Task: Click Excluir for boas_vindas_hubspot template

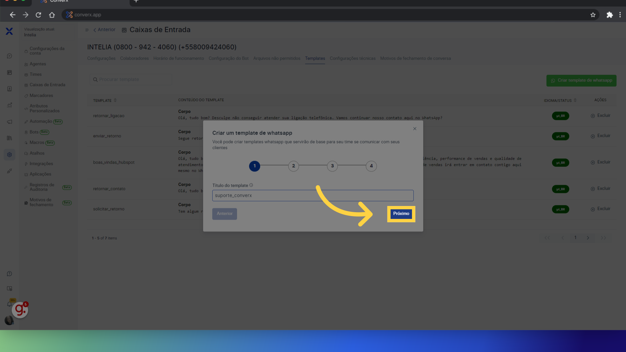Action: coord(601,162)
